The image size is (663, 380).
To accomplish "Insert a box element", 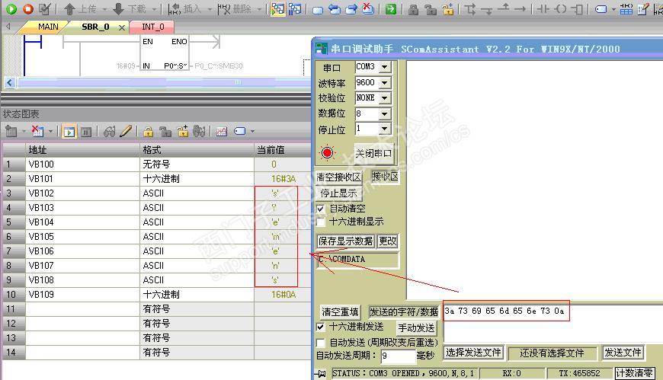I will tap(577, 8).
